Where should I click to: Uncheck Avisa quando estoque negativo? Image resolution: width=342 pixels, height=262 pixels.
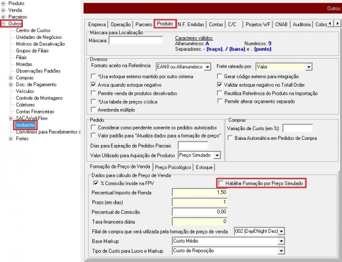pos(94,84)
